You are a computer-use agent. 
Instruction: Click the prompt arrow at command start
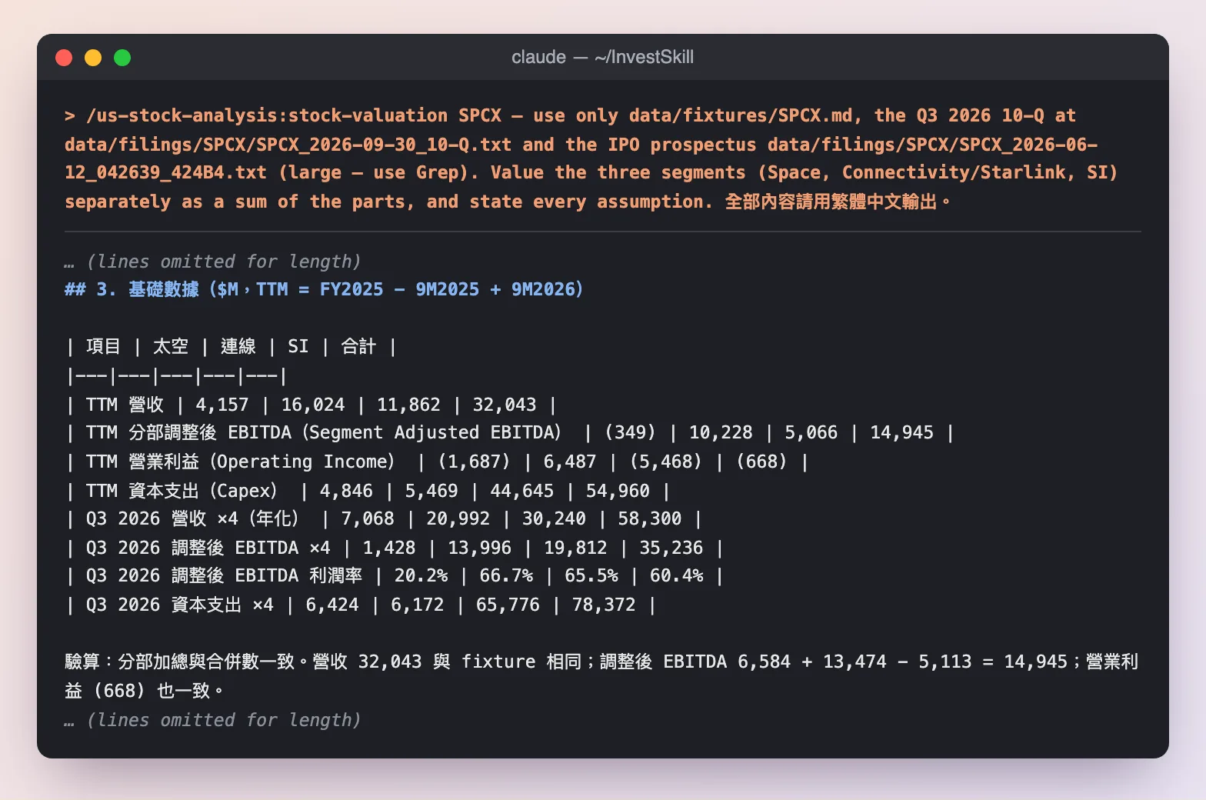click(x=70, y=115)
